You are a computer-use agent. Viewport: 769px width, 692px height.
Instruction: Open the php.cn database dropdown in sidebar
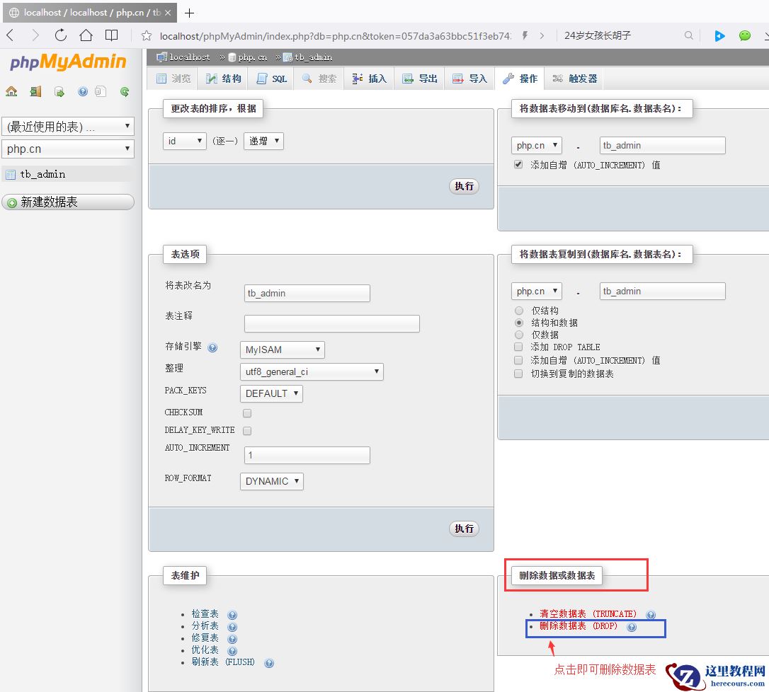tap(68, 149)
